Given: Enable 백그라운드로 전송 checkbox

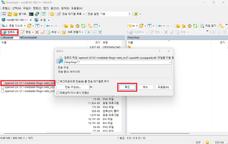Looking at the screenshot, I should [x=58, y=81].
